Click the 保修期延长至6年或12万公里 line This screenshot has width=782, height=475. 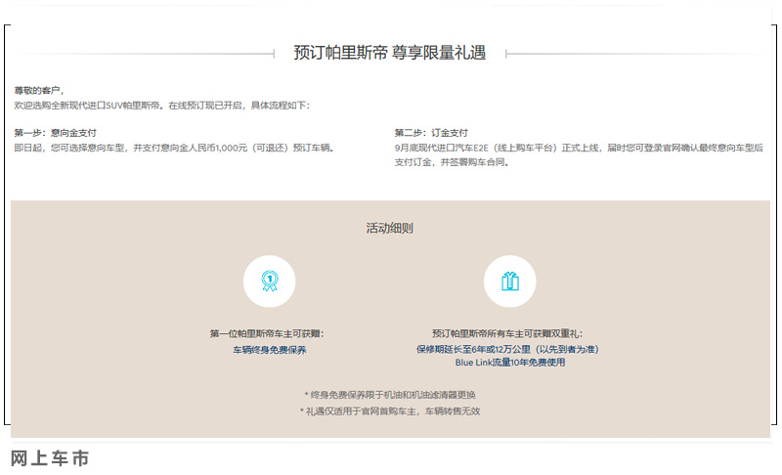[x=507, y=349]
